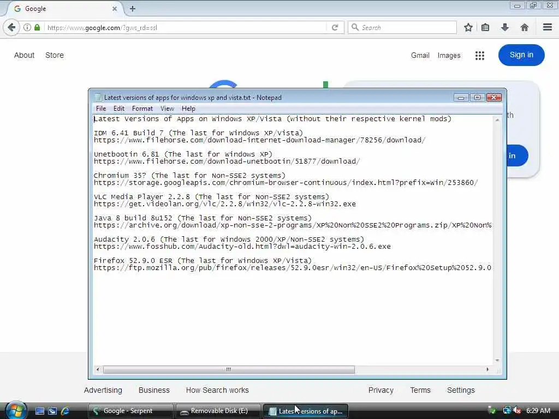Click Notepad horizontal scroll left arrow
The image size is (559, 419).
[98, 369]
